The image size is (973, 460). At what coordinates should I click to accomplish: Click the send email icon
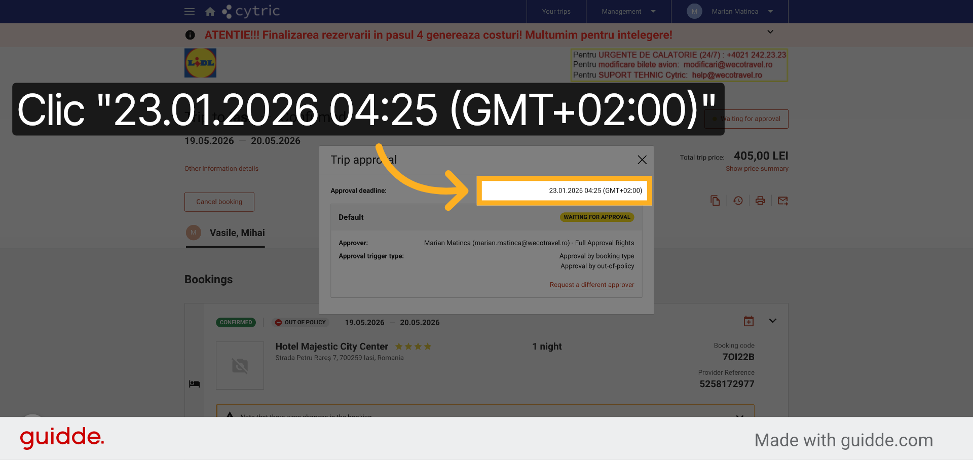[x=783, y=201]
